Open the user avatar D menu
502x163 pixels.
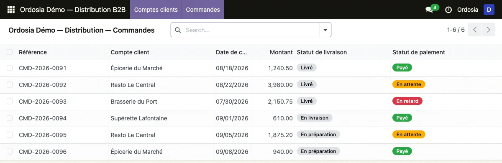pyautogui.click(x=489, y=10)
